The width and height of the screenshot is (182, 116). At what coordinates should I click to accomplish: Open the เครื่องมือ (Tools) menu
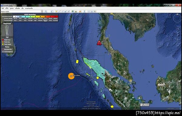click(x=18, y=9)
